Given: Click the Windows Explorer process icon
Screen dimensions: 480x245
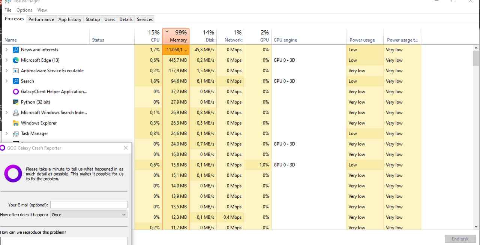Looking at the screenshot, I should tap(16, 123).
